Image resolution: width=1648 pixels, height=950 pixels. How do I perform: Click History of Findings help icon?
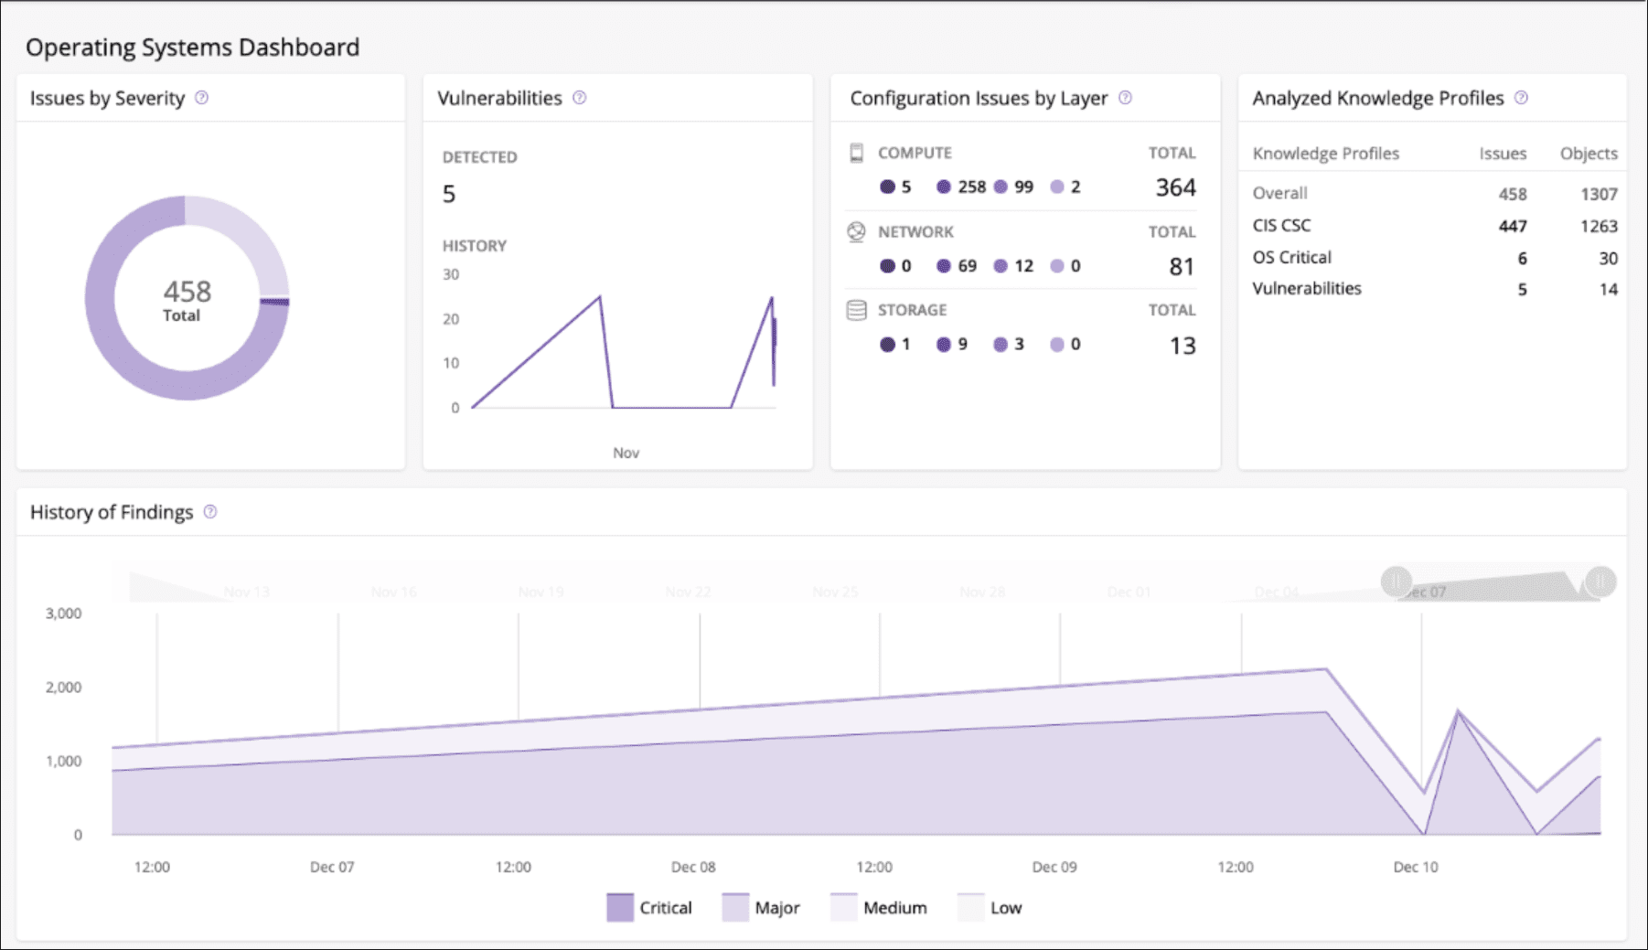point(210,512)
